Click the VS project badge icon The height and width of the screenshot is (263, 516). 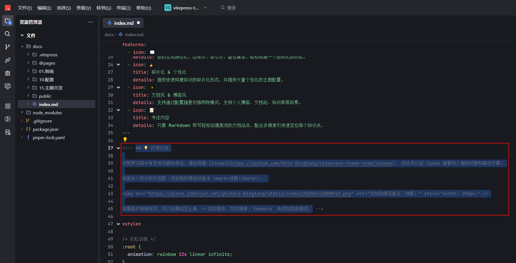click(x=167, y=8)
